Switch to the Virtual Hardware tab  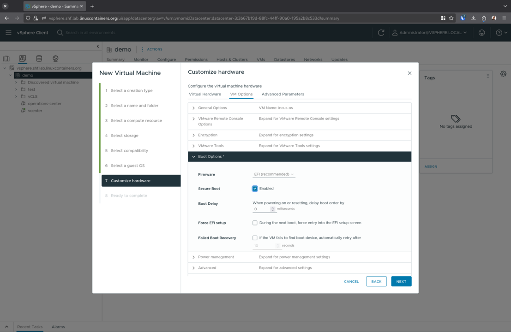[x=205, y=94]
